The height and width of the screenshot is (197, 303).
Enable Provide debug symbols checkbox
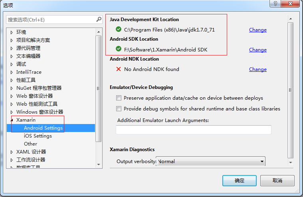click(119, 109)
